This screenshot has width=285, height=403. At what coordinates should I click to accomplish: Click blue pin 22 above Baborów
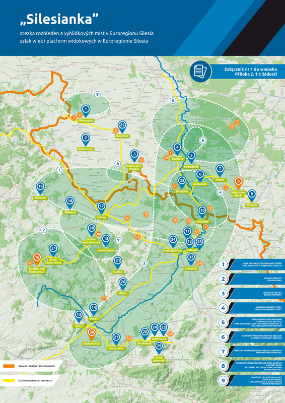click(x=122, y=127)
